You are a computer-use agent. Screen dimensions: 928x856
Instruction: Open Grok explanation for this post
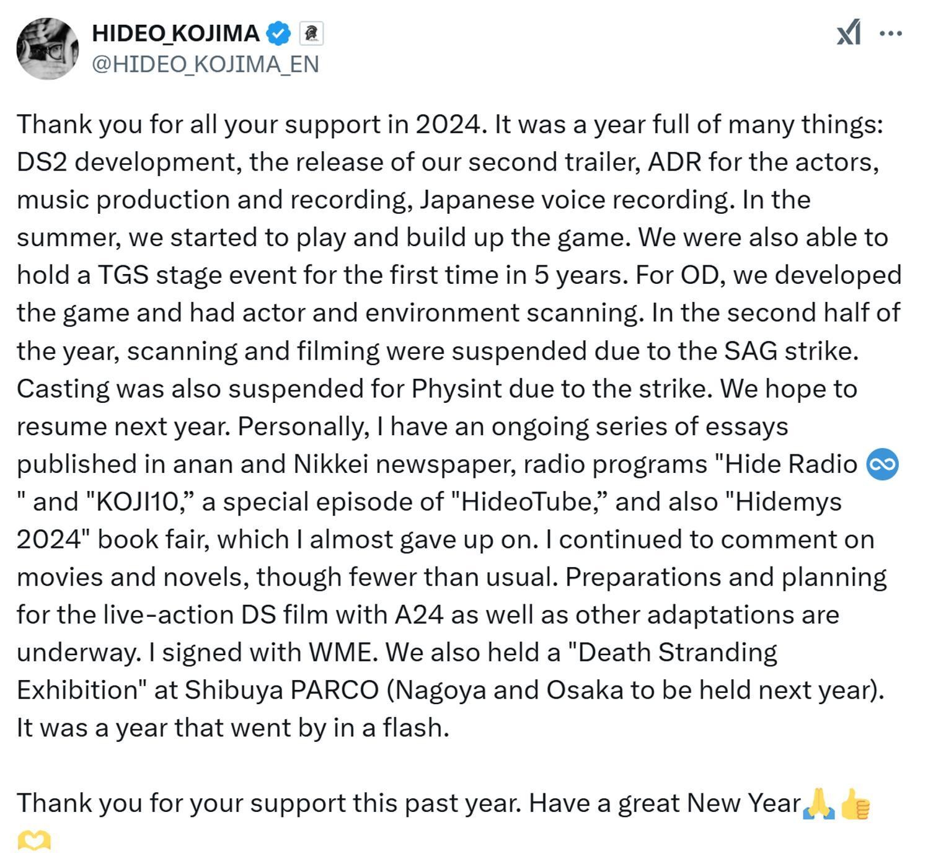849,32
